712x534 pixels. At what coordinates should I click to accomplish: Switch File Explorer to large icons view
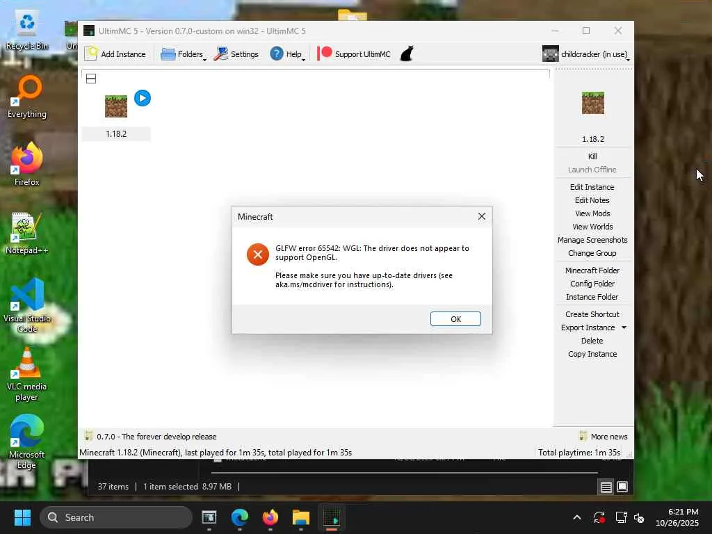pos(622,487)
